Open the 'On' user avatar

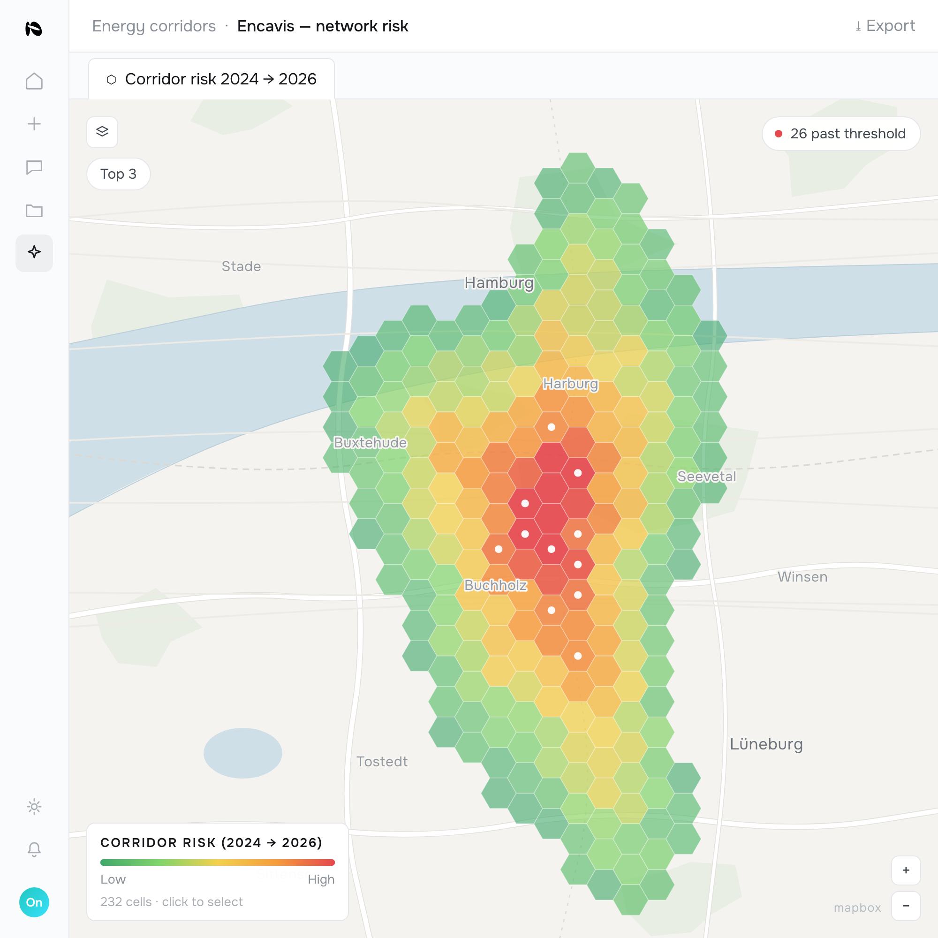pyautogui.click(x=34, y=902)
